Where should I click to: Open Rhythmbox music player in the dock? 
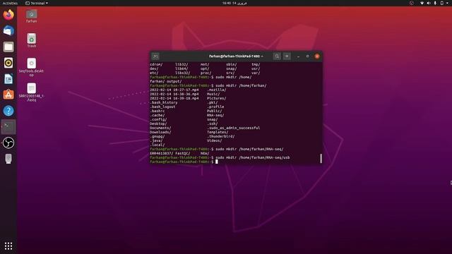pyautogui.click(x=8, y=63)
